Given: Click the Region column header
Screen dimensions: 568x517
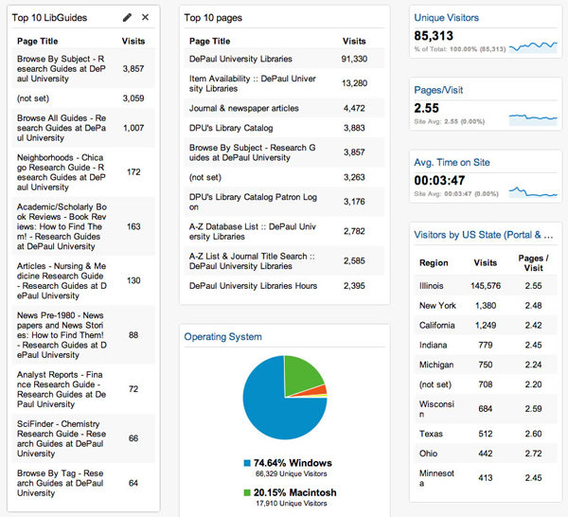Looking at the screenshot, I should pyautogui.click(x=434, y=263).
